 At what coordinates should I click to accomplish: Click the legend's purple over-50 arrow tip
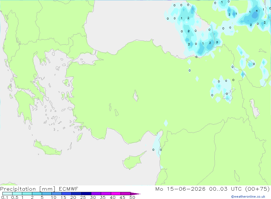click(135, 194)
